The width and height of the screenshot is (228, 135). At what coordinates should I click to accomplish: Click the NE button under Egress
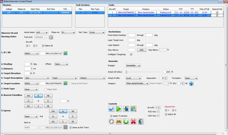coord(73,111)
